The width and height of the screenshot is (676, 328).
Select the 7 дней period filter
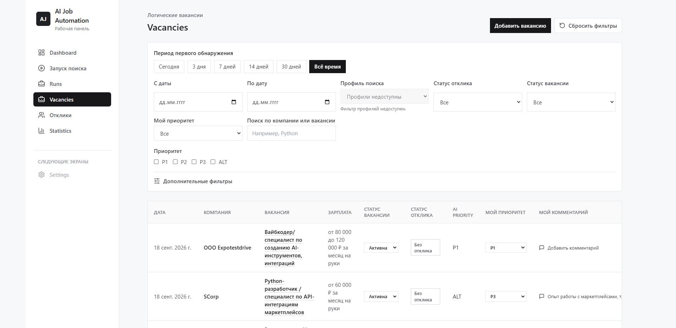[227, 67]
